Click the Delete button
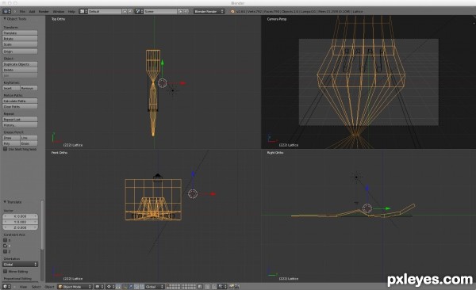 tap(20, 70)
